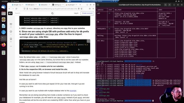The image size is (184, 103).
Task: Click 'cp default/settings.php subsite1/' command
Action: point(167,80)
